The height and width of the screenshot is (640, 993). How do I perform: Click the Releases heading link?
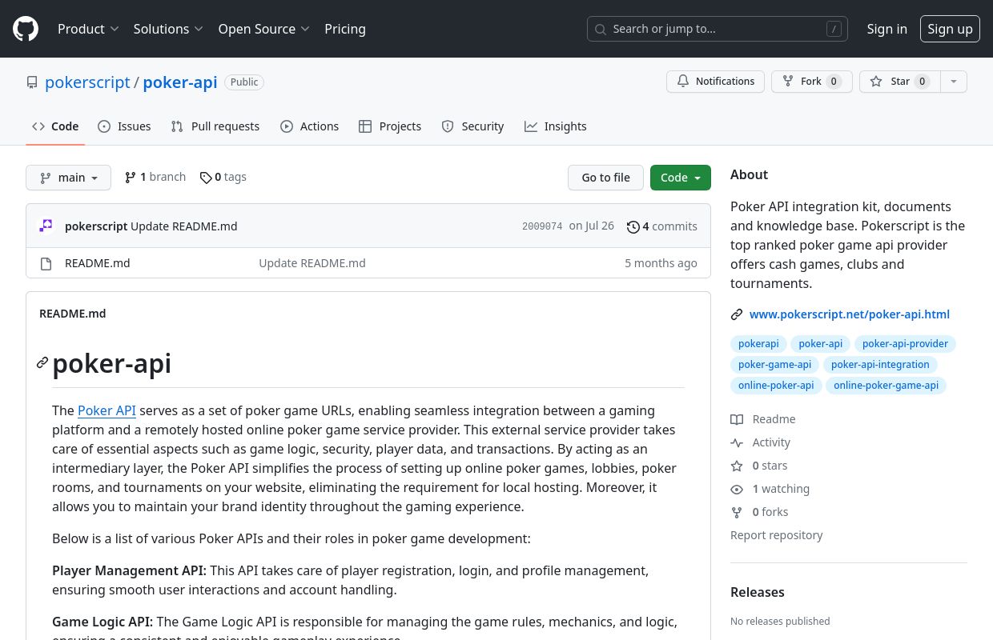[758, 593]
